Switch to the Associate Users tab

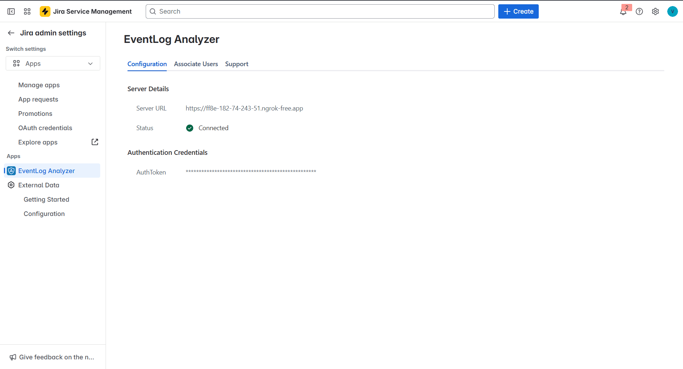coord(196,64)
